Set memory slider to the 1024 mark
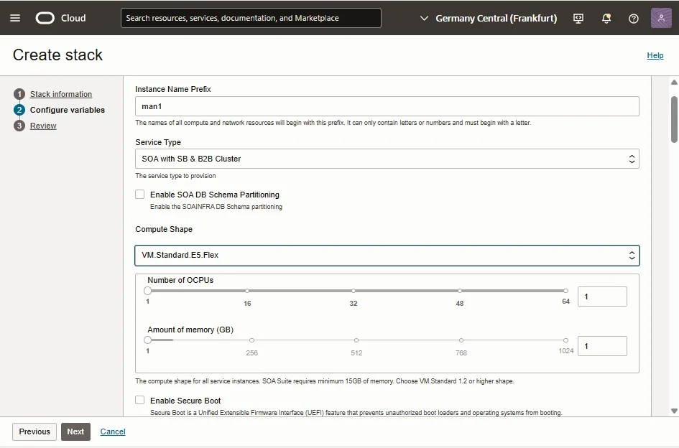 [x=565, y=340]
